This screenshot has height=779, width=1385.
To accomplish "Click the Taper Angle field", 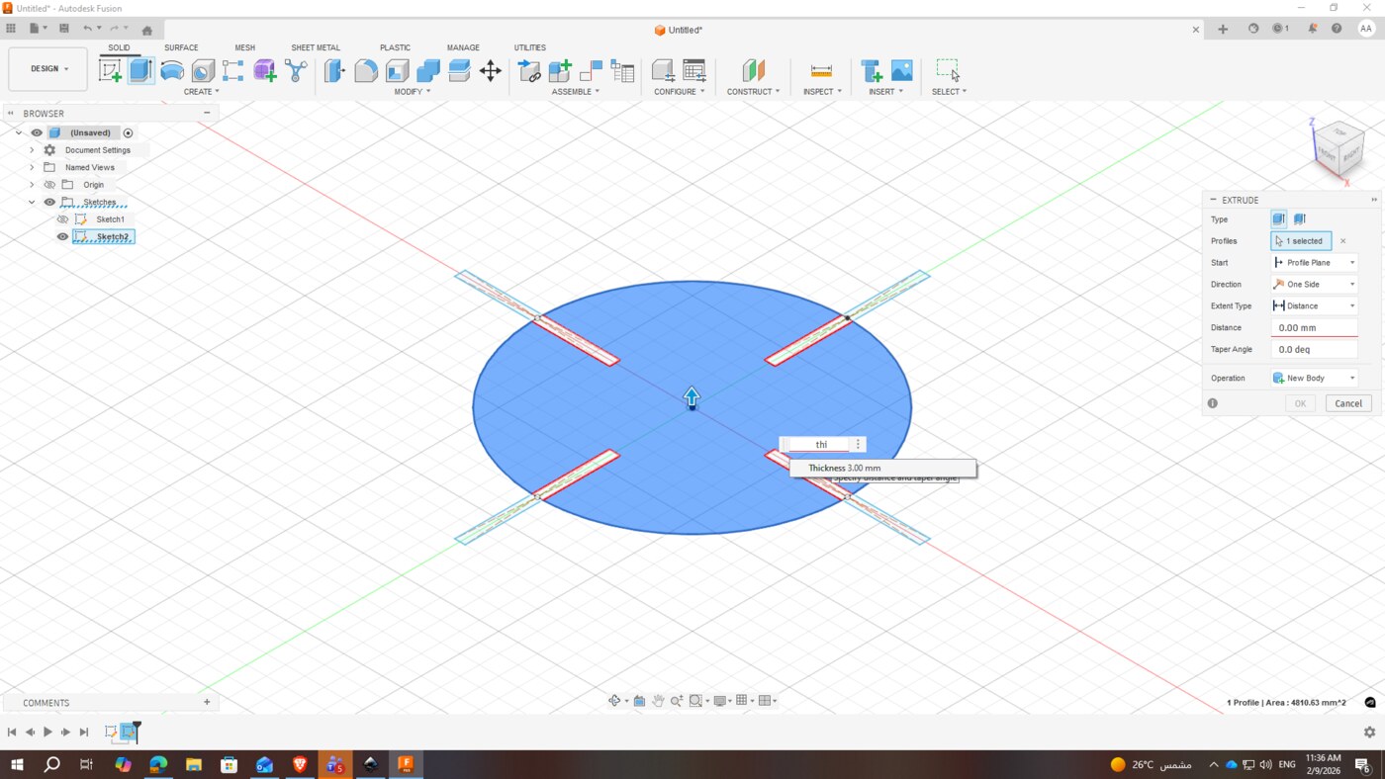I will pos(1314,349).
